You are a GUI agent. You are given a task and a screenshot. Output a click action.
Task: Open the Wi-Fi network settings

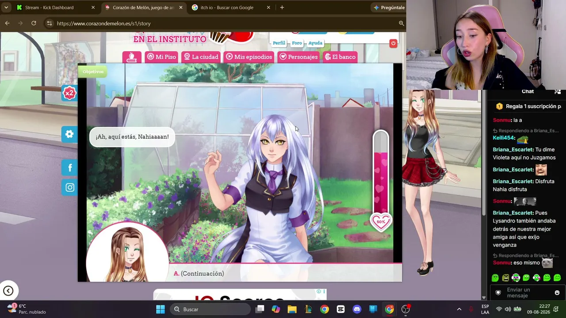point(499,309)
